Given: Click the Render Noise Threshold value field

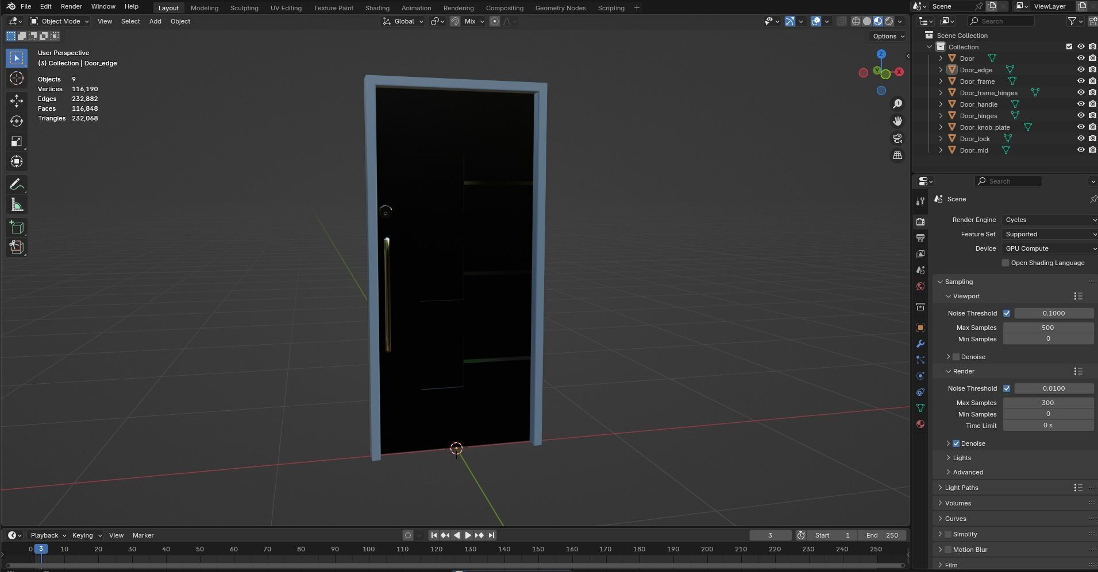Looking at the screenshot, I should pos(1054,388).
